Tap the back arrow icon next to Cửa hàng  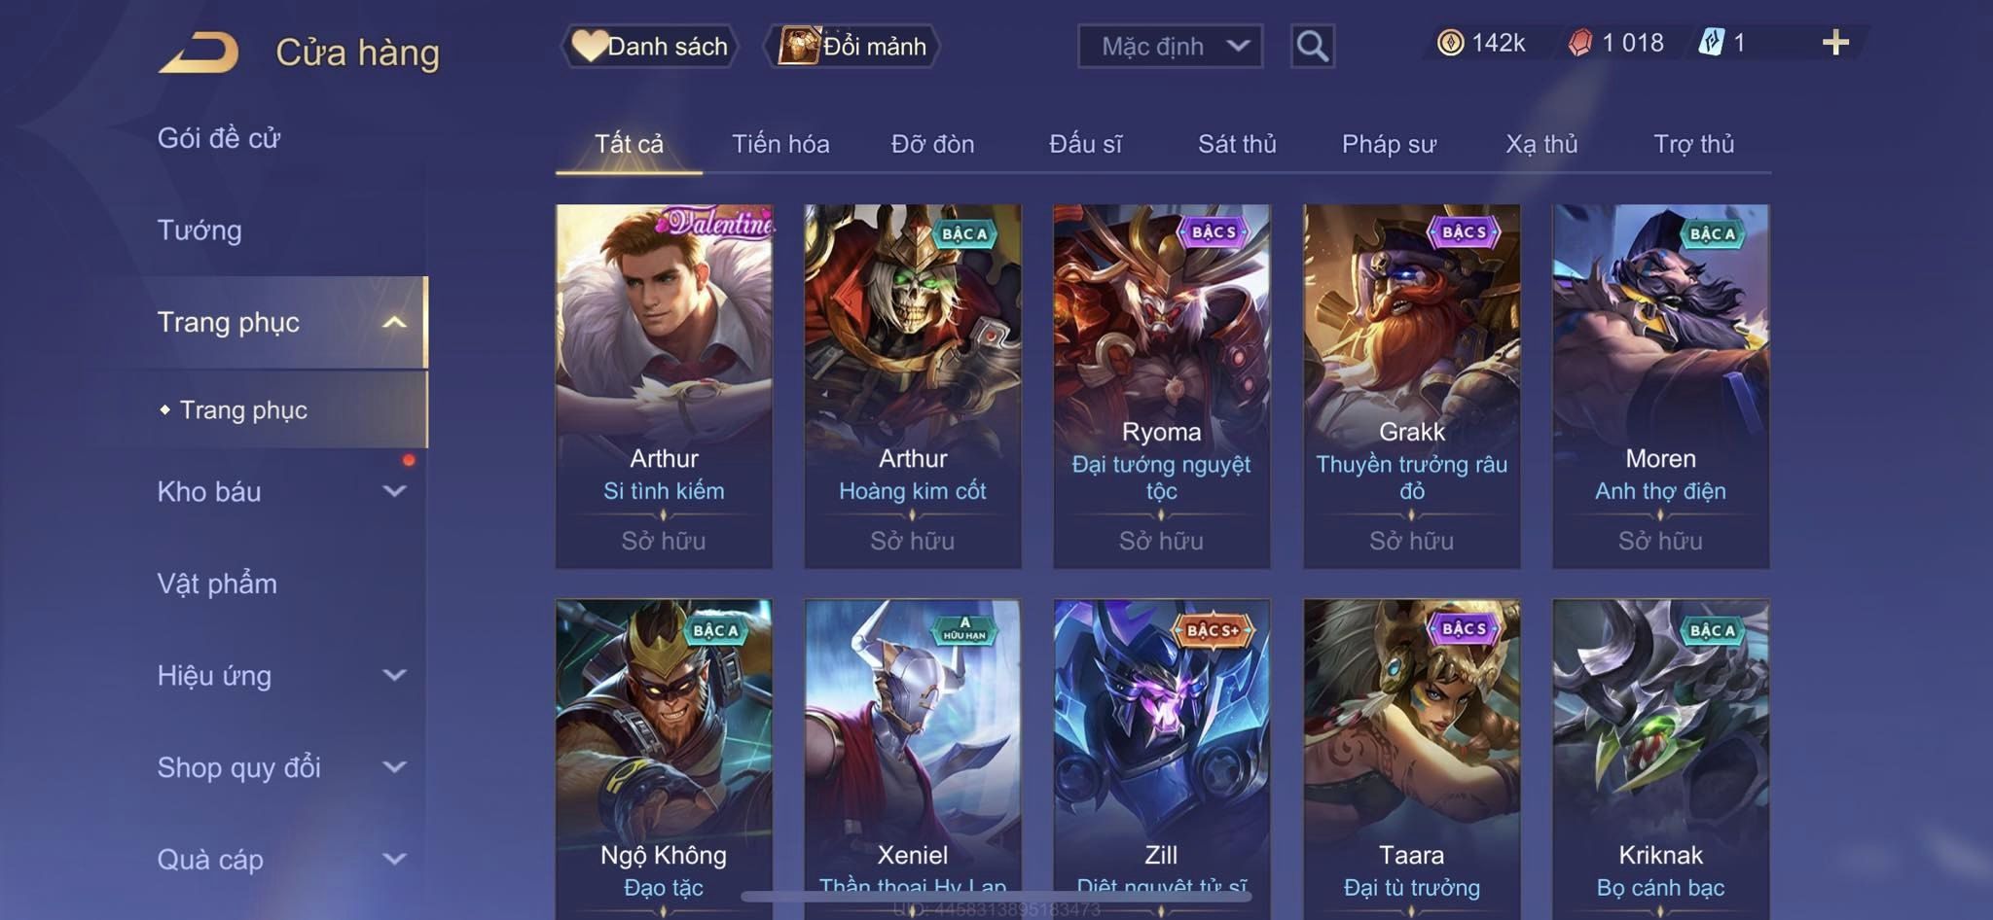pyautogui.click(x=199, y=53)
